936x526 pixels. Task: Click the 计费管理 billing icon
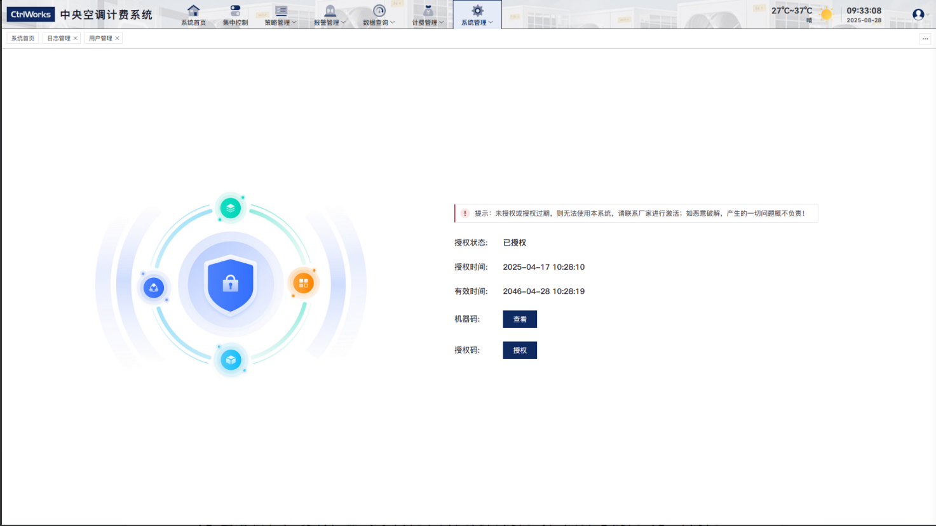[x=428, y=11]
